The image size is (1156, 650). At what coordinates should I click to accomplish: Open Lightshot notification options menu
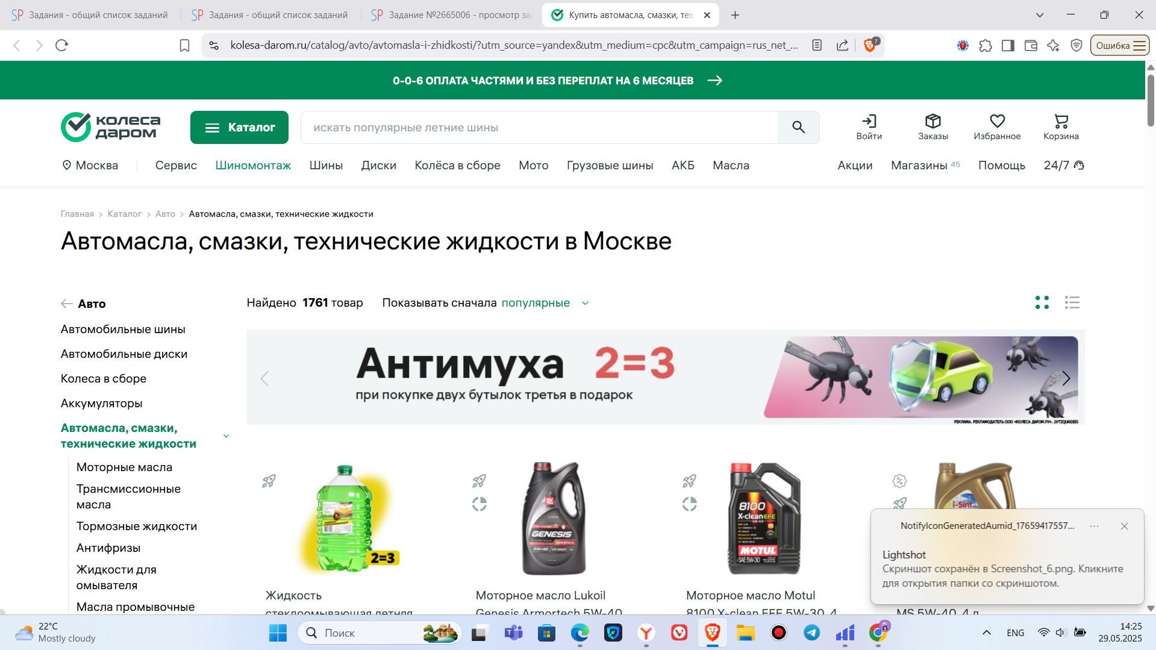click(1093, 526)
